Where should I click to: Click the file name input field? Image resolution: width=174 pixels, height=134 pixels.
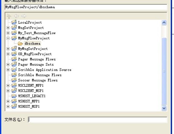[x=97, y=120]
